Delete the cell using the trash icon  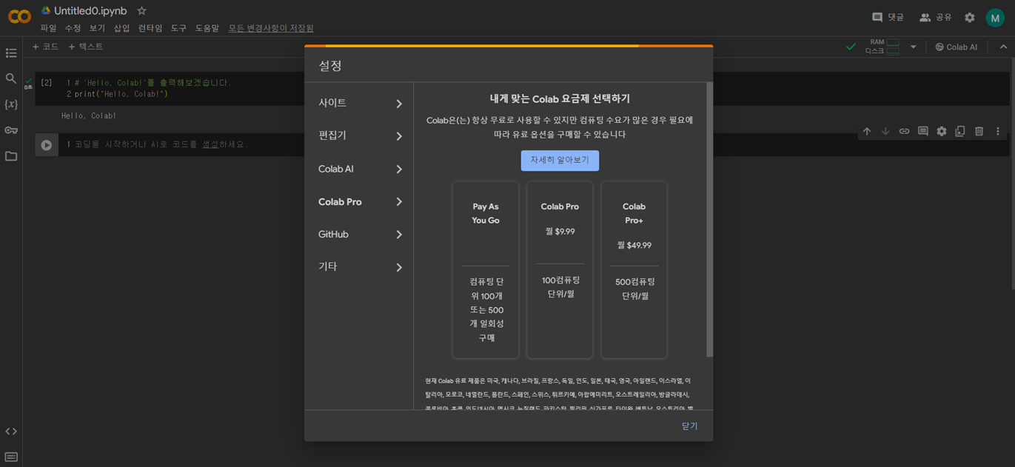[979, 131]
